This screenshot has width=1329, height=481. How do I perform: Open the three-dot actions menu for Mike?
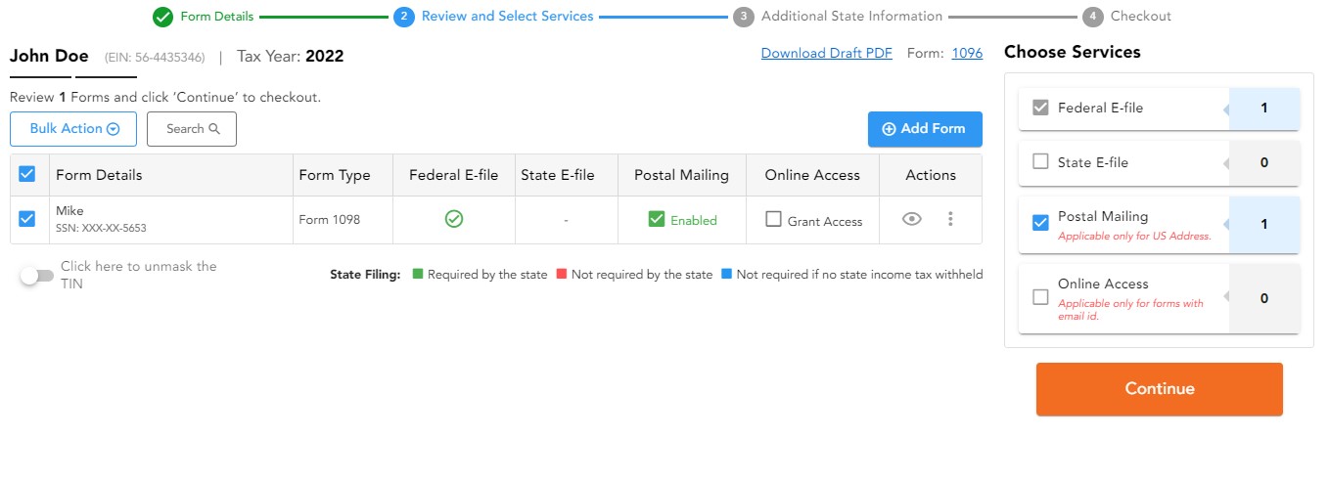tap(950, 220)
